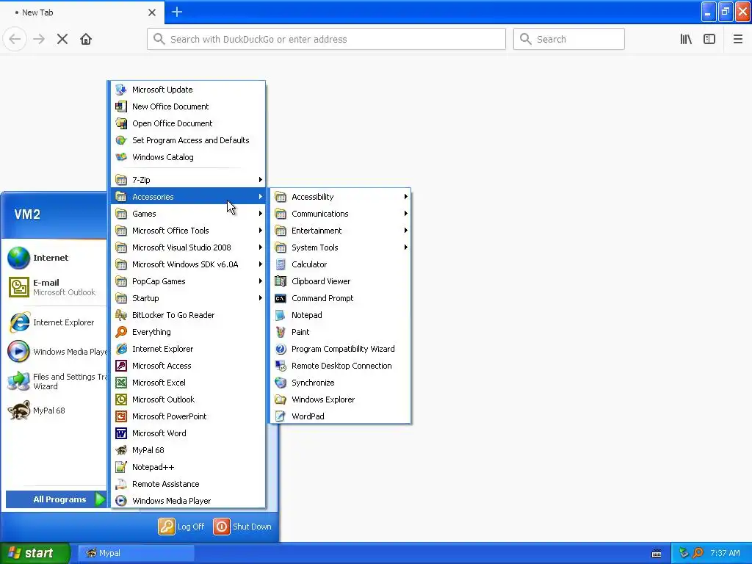Launch Command Prompt via its icon
Viewport: 752px width, 564px height.
pos(281,298)
